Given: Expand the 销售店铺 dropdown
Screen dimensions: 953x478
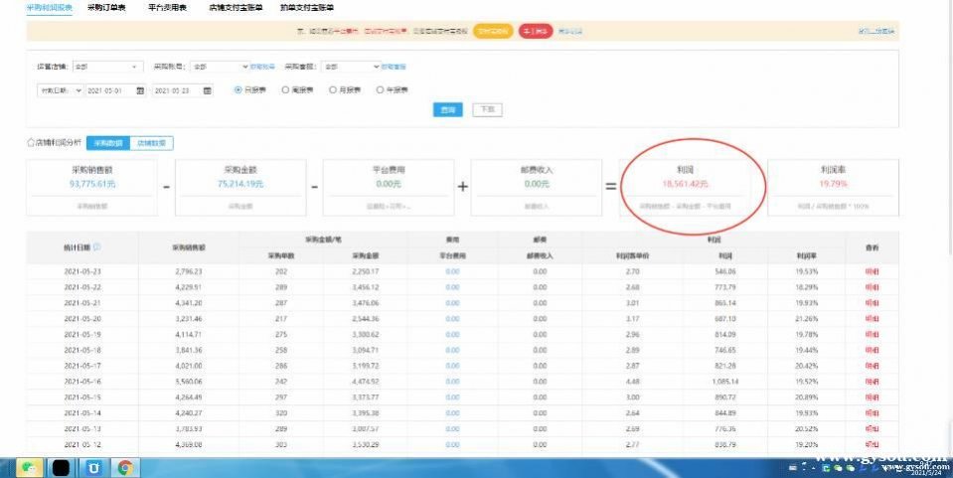Looking at the screenshot, I should [107, 67].
